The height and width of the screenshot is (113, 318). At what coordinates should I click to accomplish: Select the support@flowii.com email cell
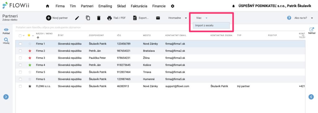point(177,86)
